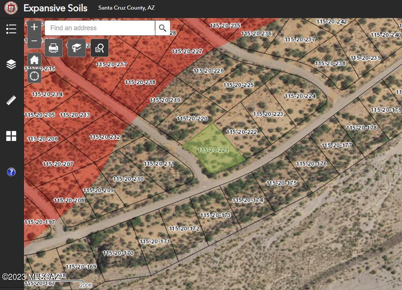Open the map layers panel
402x290 pixels.
[11, 64]
